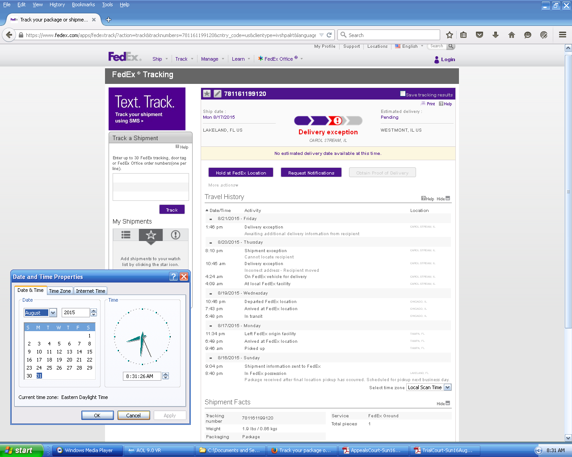Click the pencil edit icon beside tracking number

point(218,94)
